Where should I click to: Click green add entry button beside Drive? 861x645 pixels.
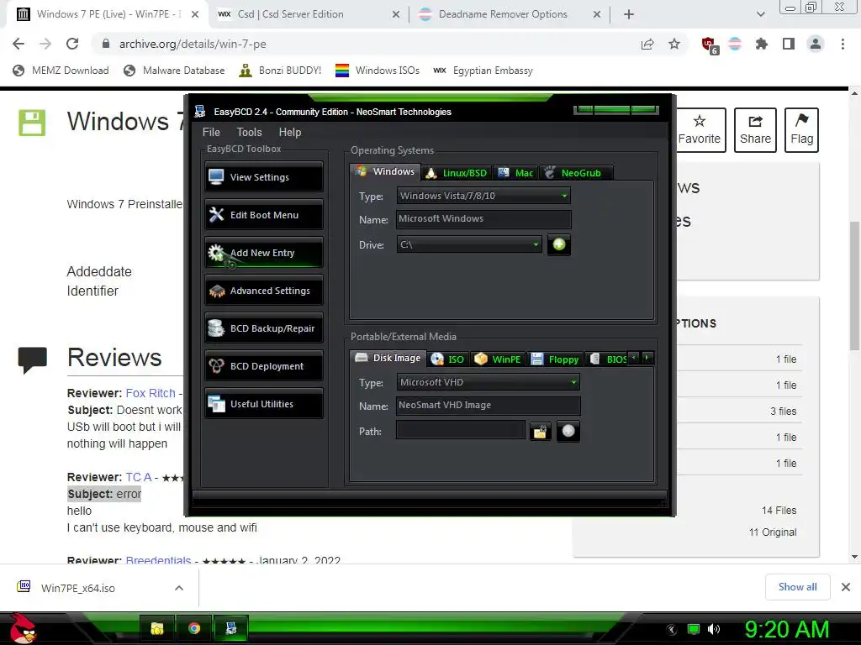pos(559,244)
